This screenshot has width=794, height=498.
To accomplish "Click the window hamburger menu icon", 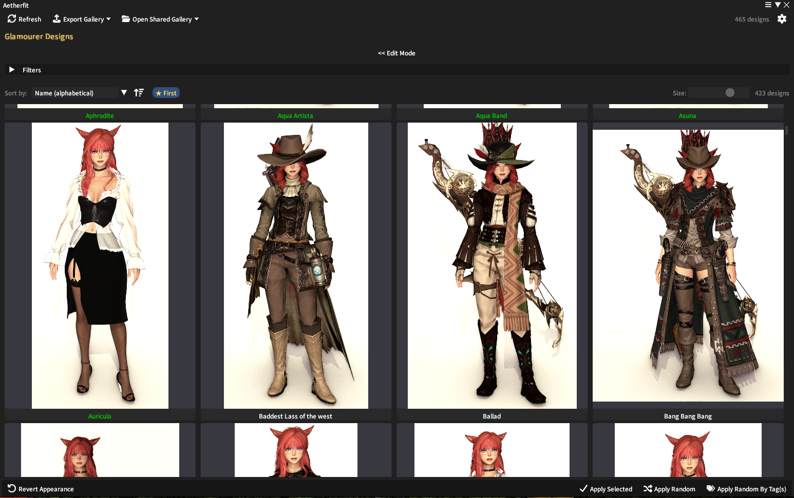I will coord(768,5).
